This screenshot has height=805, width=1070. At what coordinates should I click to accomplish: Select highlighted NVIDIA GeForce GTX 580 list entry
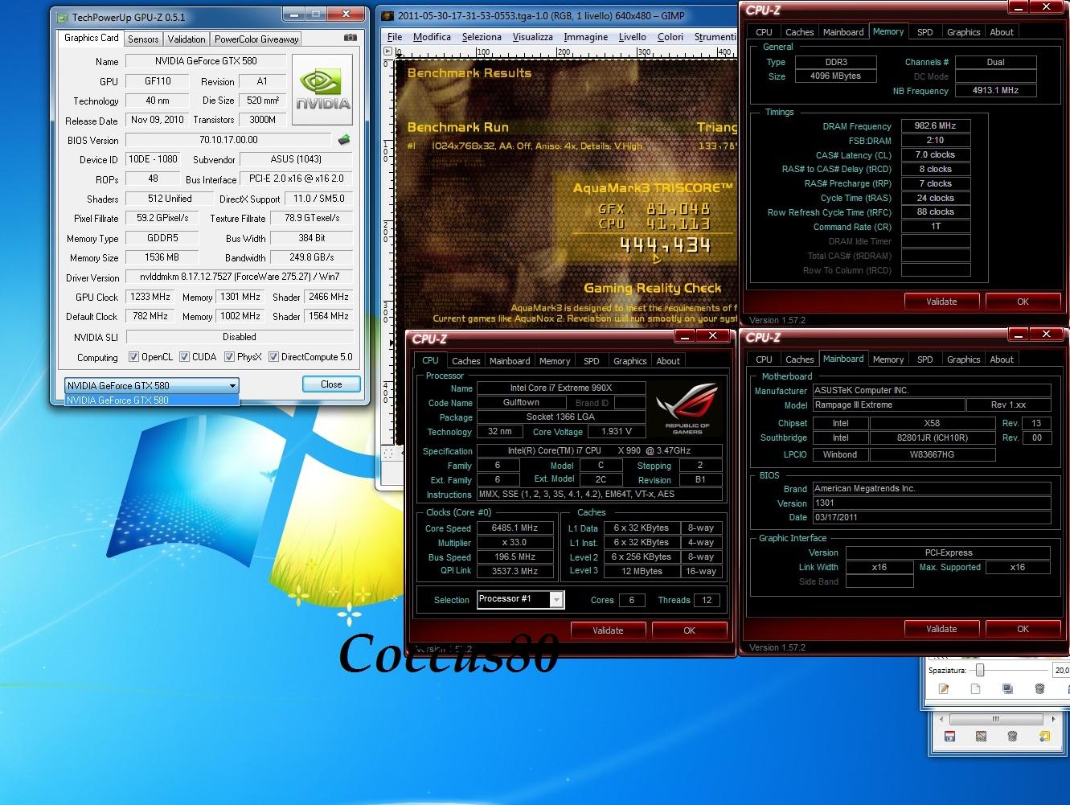pyautogui.click(x=151, y=400)
